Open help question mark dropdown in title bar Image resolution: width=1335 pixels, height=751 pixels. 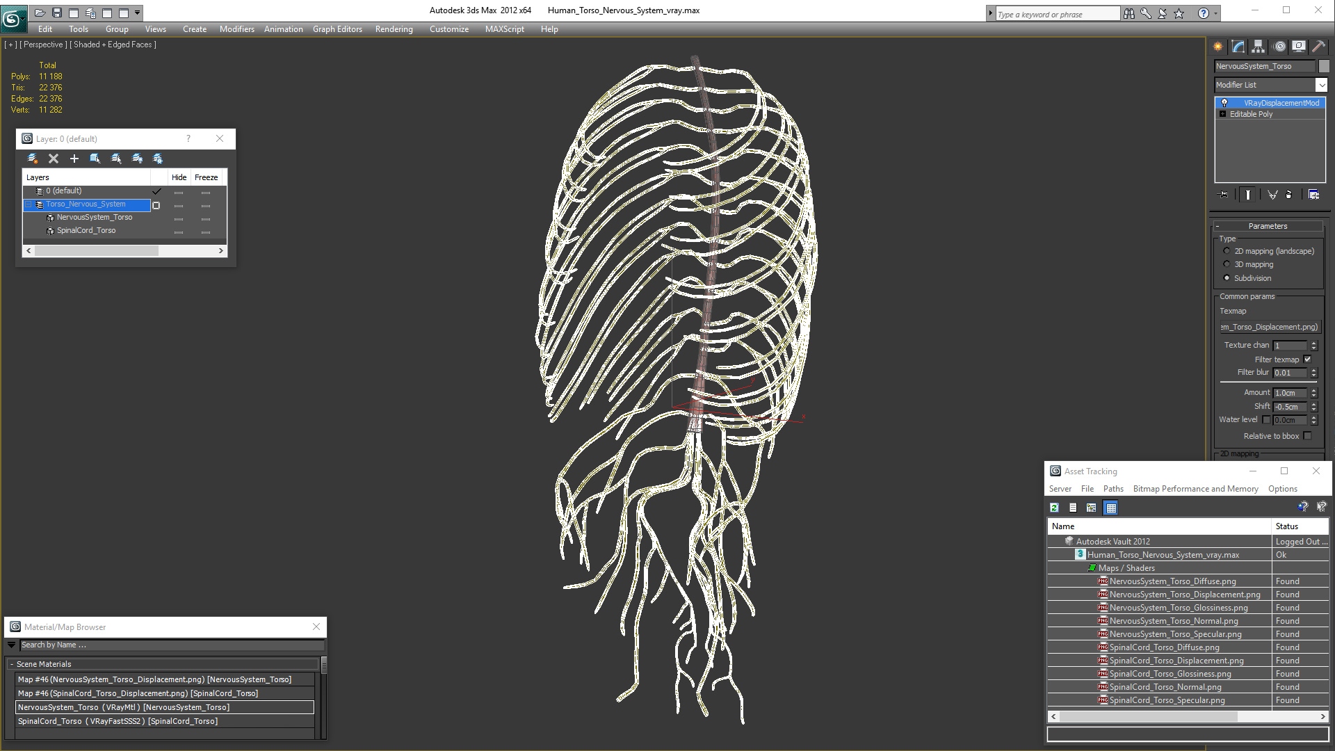pyautogui.click(x=1215, y=13)
